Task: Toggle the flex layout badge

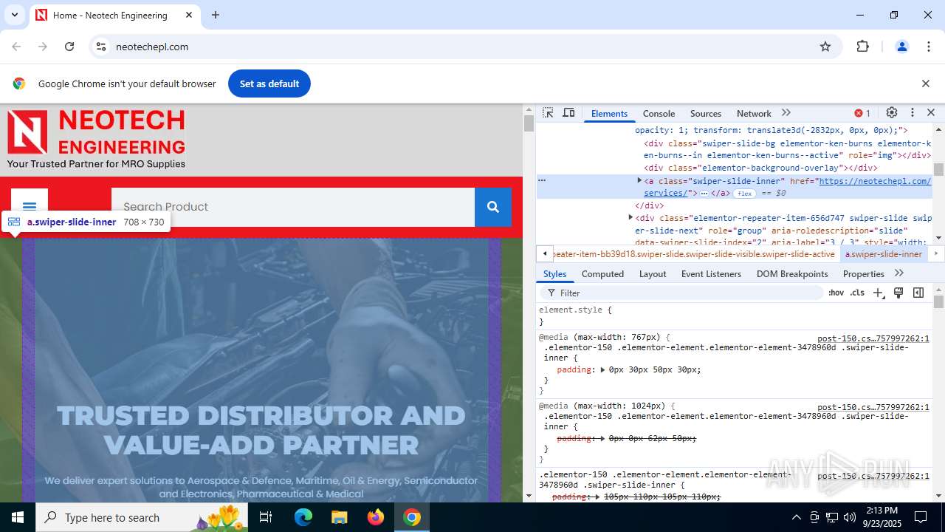Action: tap(743, 194)
